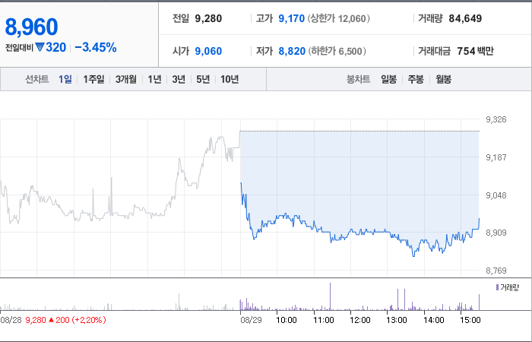Switch line chart to 1주일
This screenshot has height=342, width=532.
[x=93, y=79]
